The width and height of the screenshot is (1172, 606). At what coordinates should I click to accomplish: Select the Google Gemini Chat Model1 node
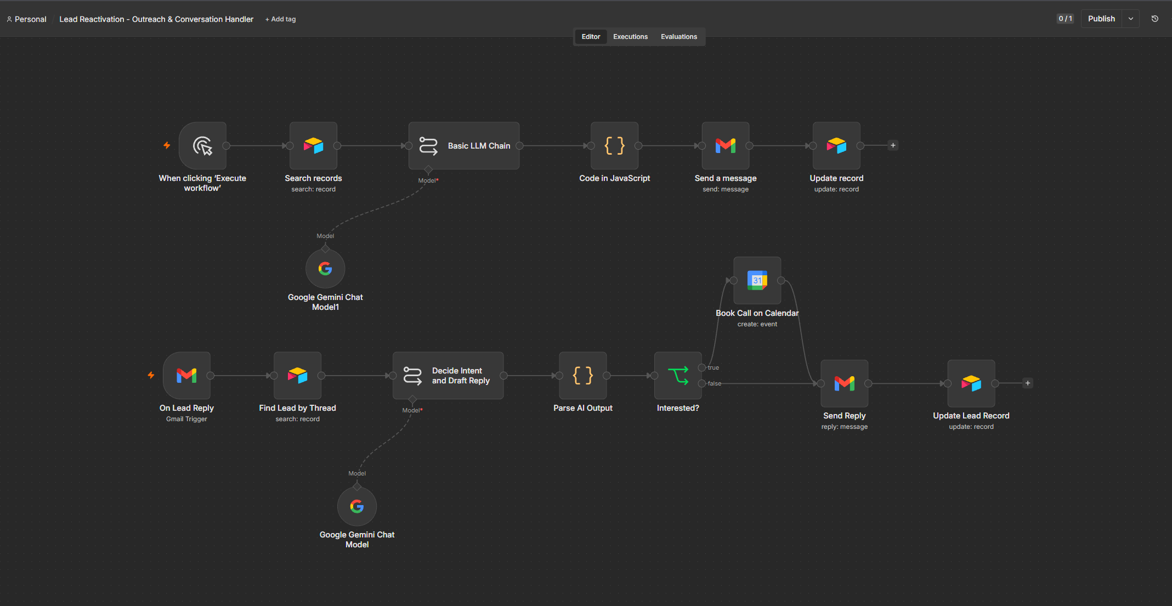pos(325,268)
